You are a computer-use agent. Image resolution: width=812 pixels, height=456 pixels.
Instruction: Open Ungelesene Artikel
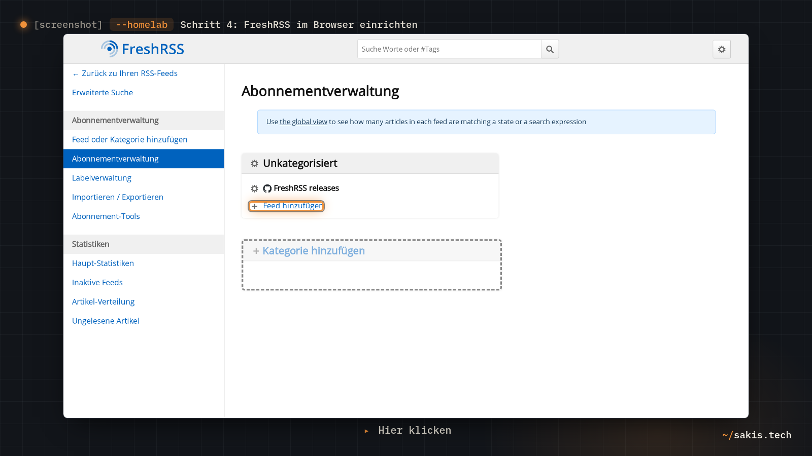144,321
